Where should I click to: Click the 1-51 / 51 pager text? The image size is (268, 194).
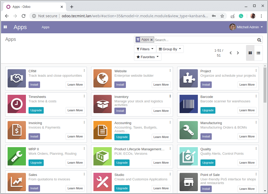click(x=219, y=53)
